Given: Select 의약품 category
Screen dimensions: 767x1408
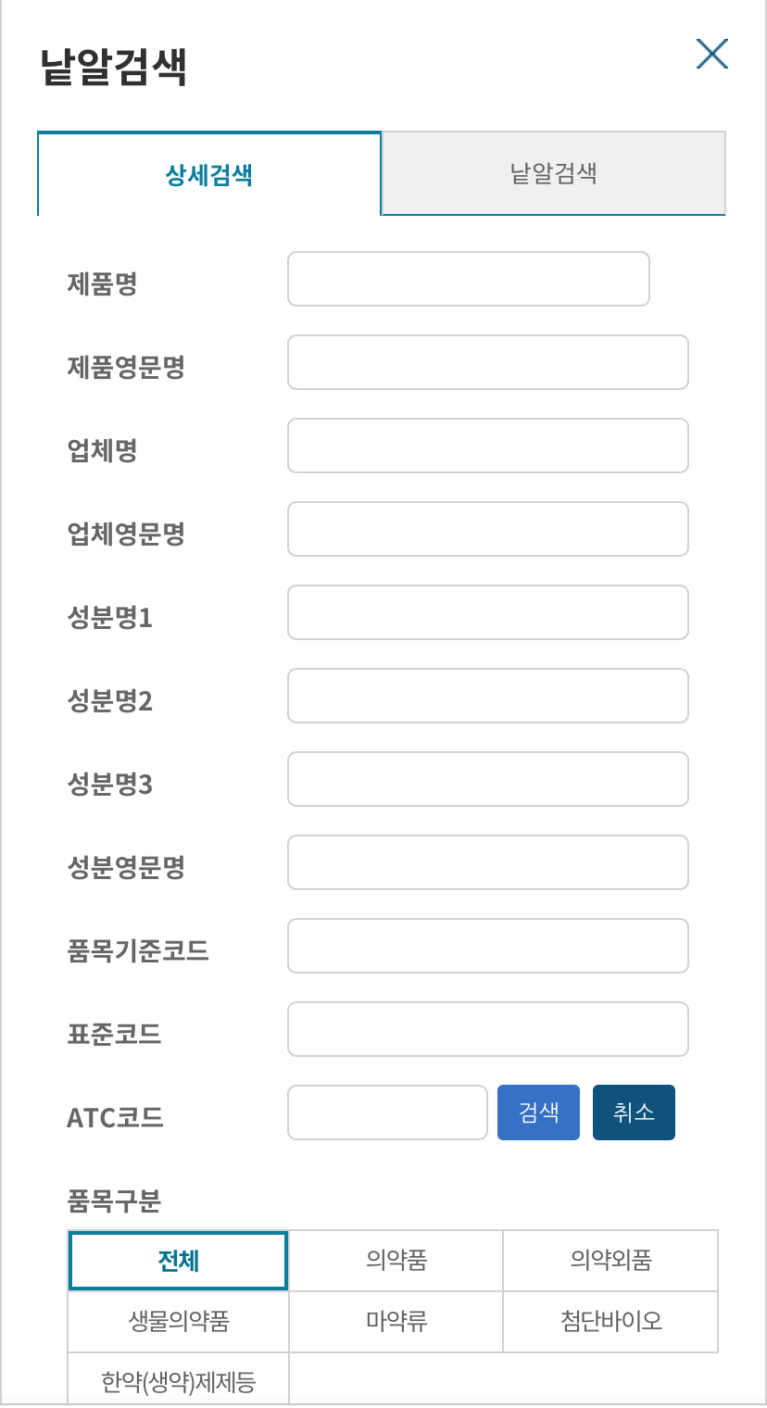Looking at the screenshot, I should tap(395, 1260).
